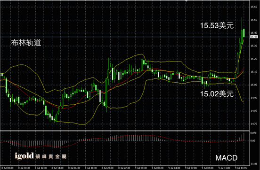Screen dimensions: 260x170
Task: Click the 8 Jul 20:30 time label
Action: [x=107, y=168]
